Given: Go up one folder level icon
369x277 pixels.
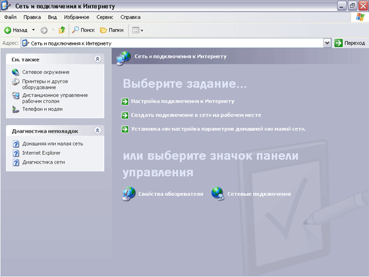Looking at the screenshot, I should pyautogui.click(x=62, y=30).
